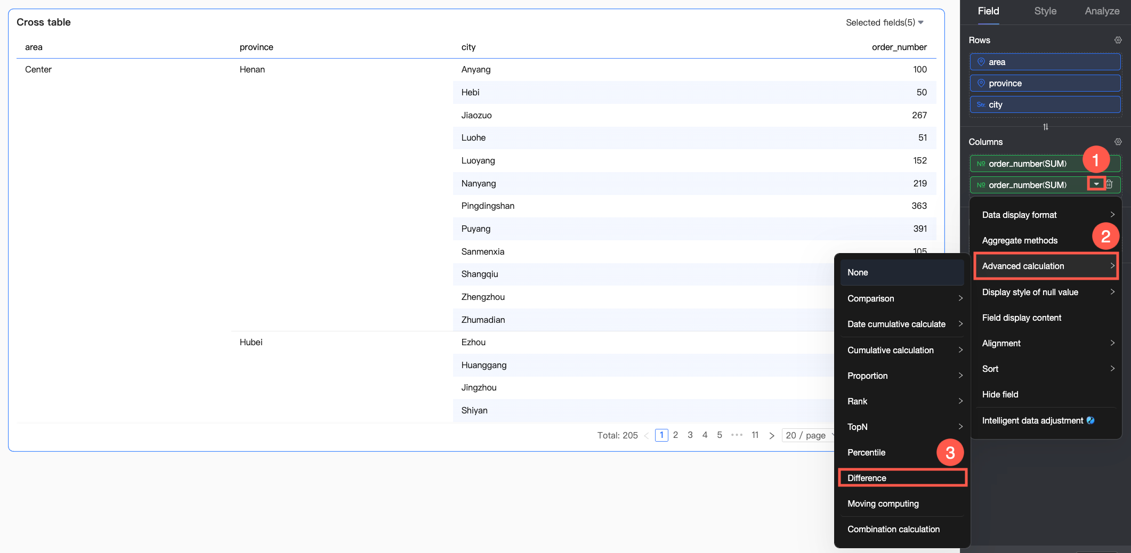Delete second order_number(SUM) field with trash icon
The width and height of the screenshot is (1131, 553).
(x=1109, y=184)
